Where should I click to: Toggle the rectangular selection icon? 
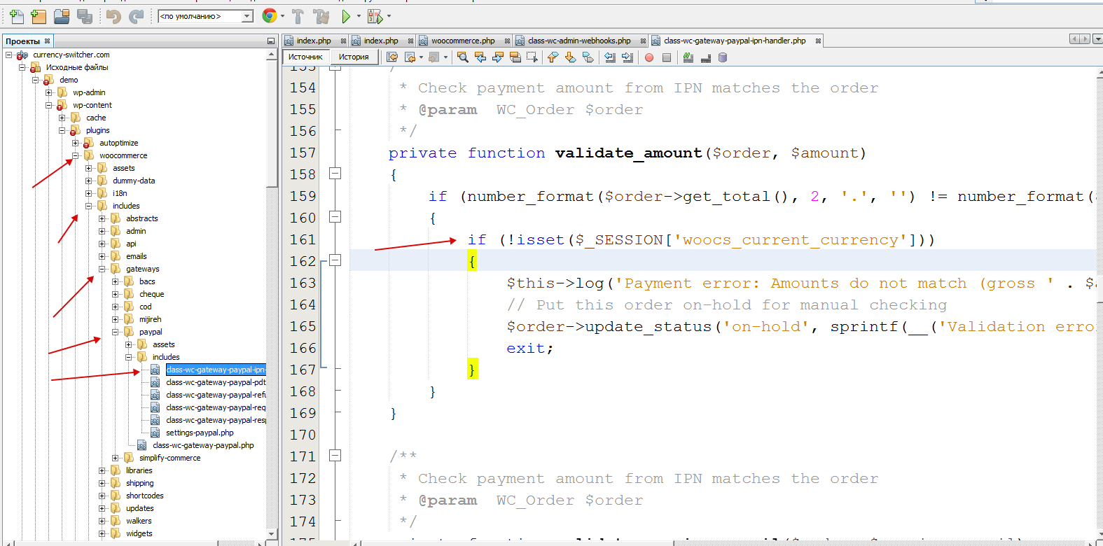pyautogui.click(x=532, y=57)
